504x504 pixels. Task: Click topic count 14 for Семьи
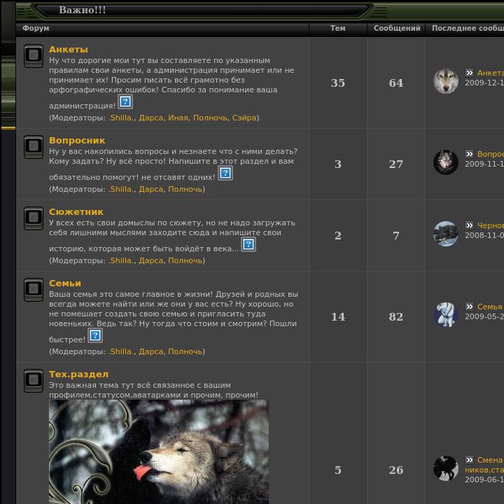coord(338,316)
